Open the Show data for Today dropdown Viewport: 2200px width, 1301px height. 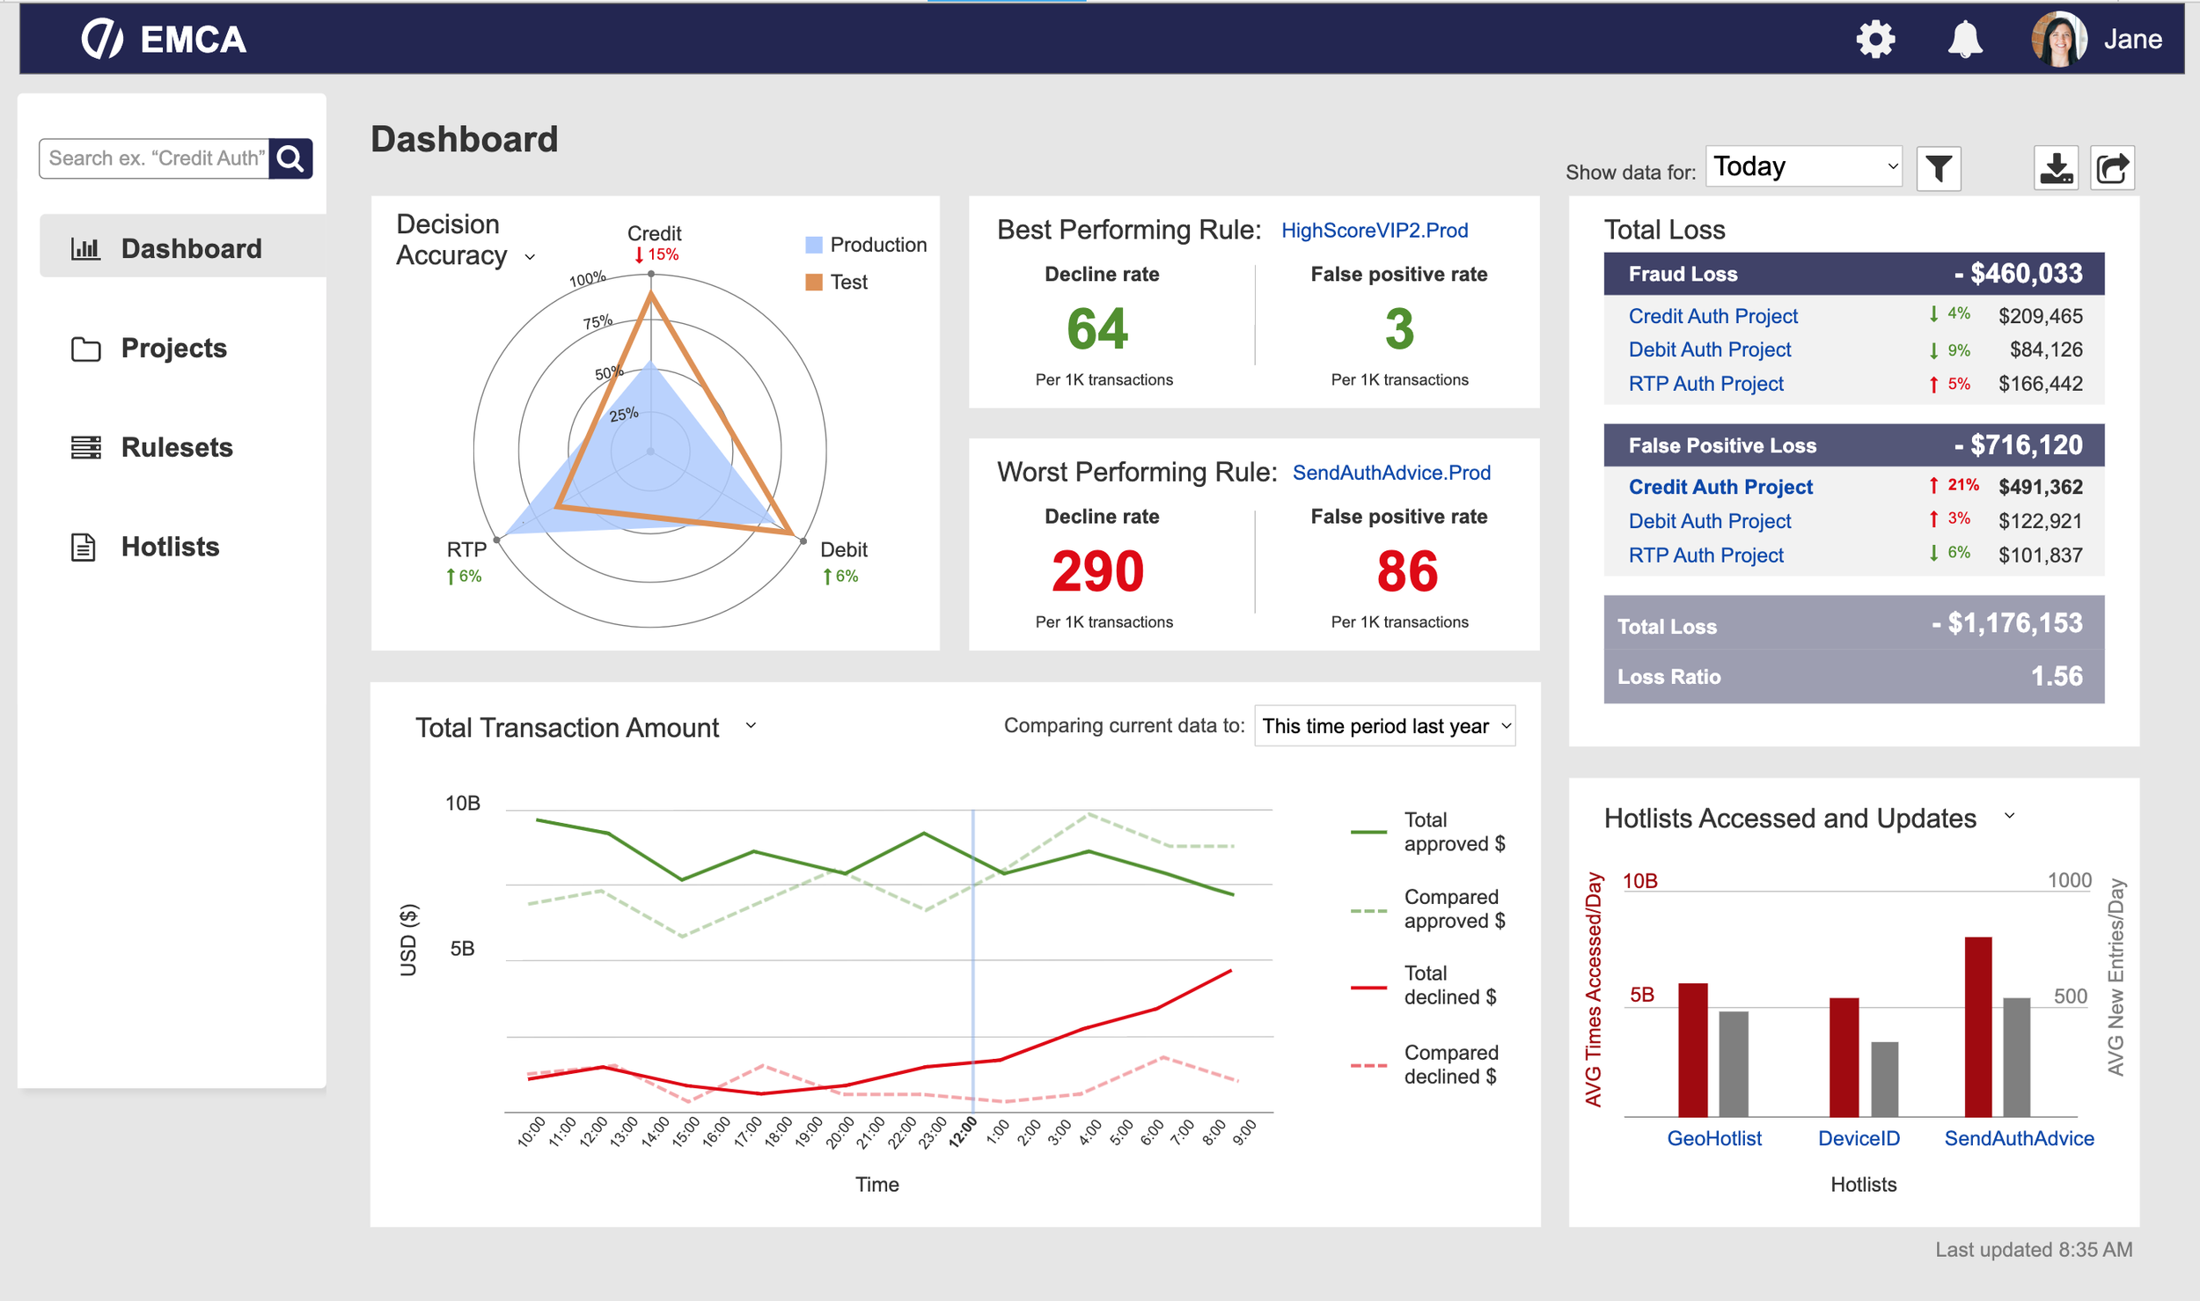pyautogui.click(x=1804, y=166)
